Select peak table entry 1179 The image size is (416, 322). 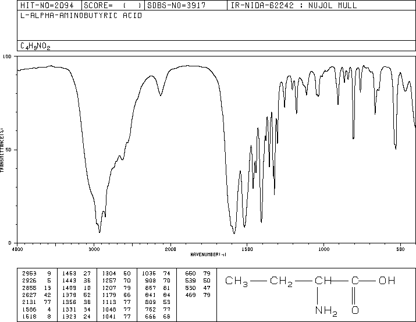pyautogui.click(x=109, y=295)
